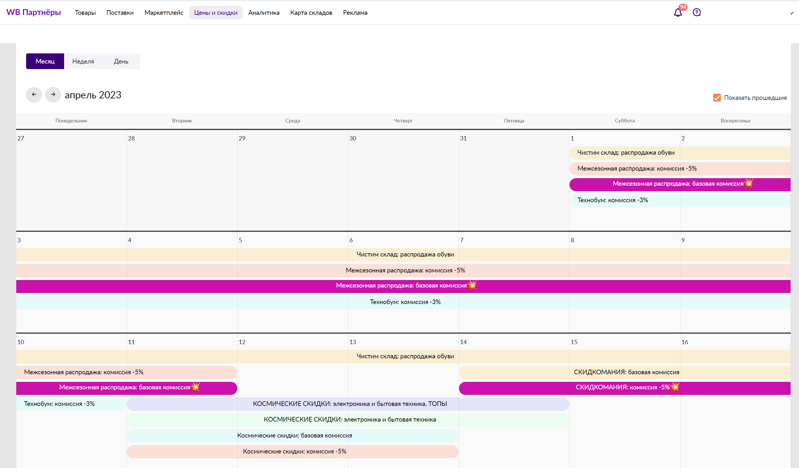
Task: Open magenta 'базовая комиссия' bar on April 10
Action: pyautogui.click(x=126, y=388)
